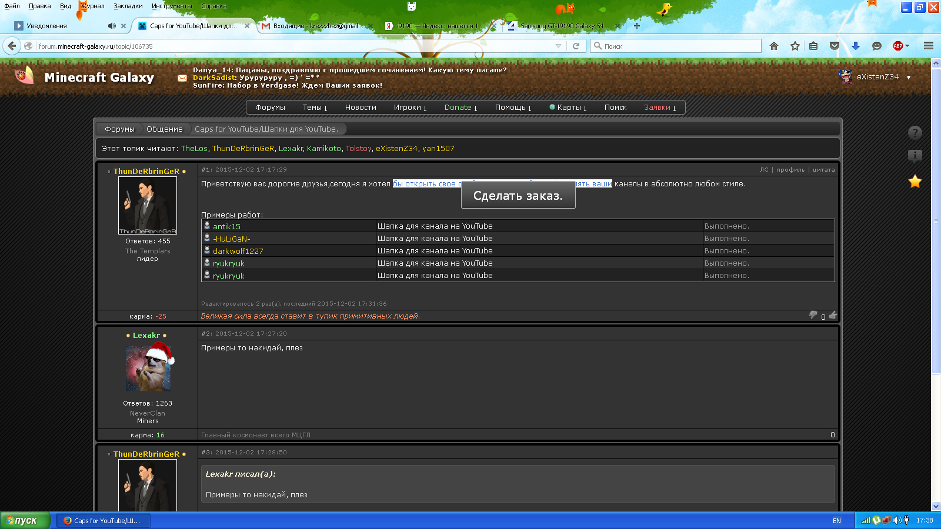Open the chat smiley toolbar icon
This screenshot has width=941, height=529.
[x=877, y=46]
